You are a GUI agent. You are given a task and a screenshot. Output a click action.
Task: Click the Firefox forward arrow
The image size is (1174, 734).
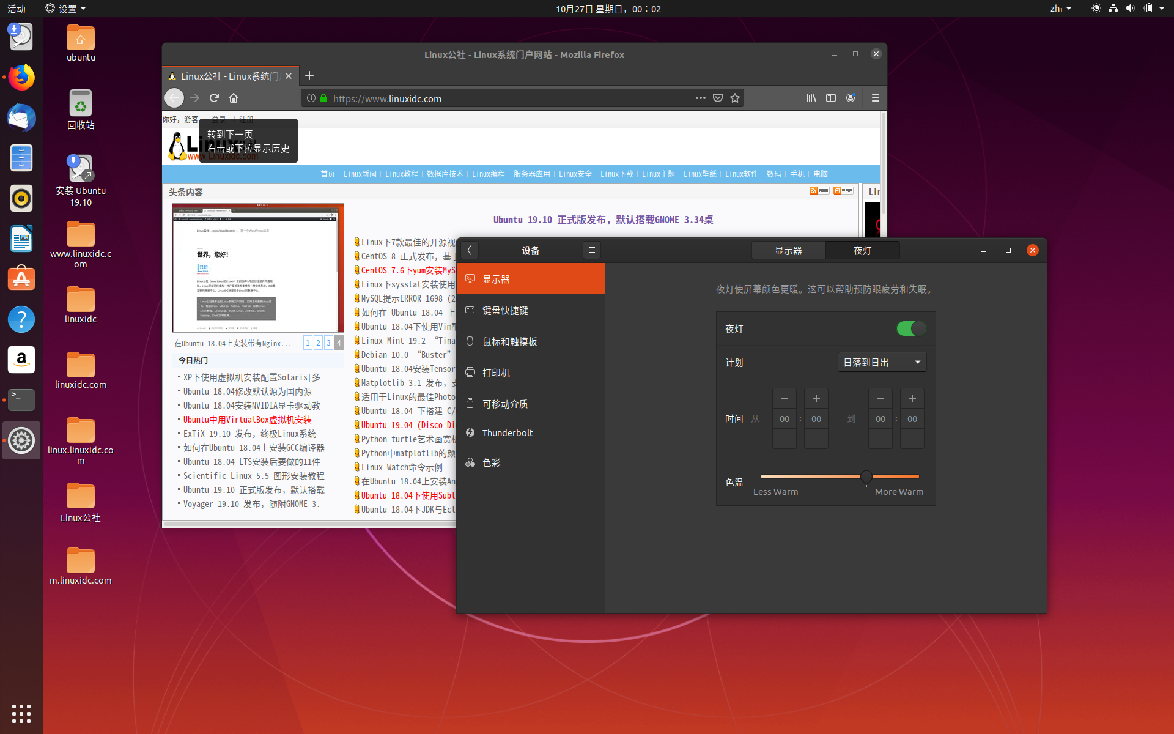(x=194, y=98)
